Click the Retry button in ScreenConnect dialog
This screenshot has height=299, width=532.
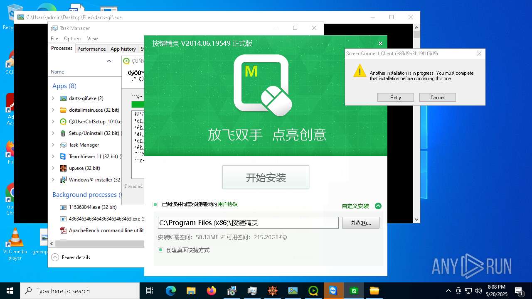(395, 97)
